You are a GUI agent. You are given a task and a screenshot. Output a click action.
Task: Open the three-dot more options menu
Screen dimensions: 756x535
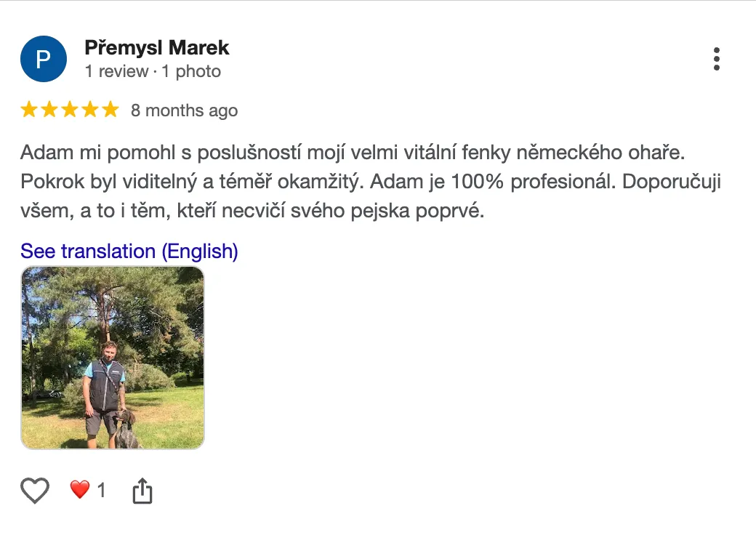717,59
